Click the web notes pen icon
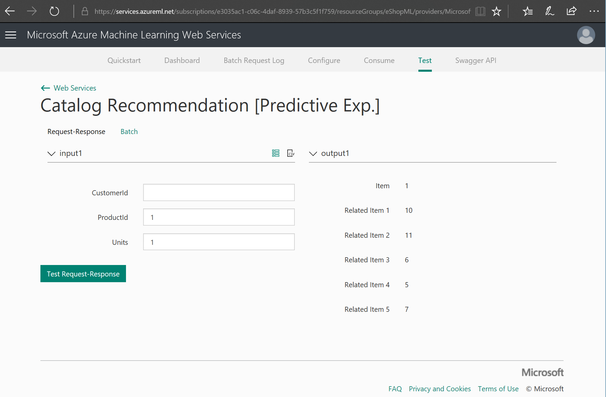 tap(550, 11)
